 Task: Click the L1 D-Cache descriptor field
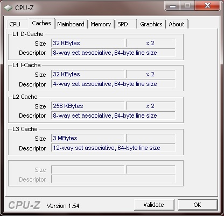click(x=113, y=53)
